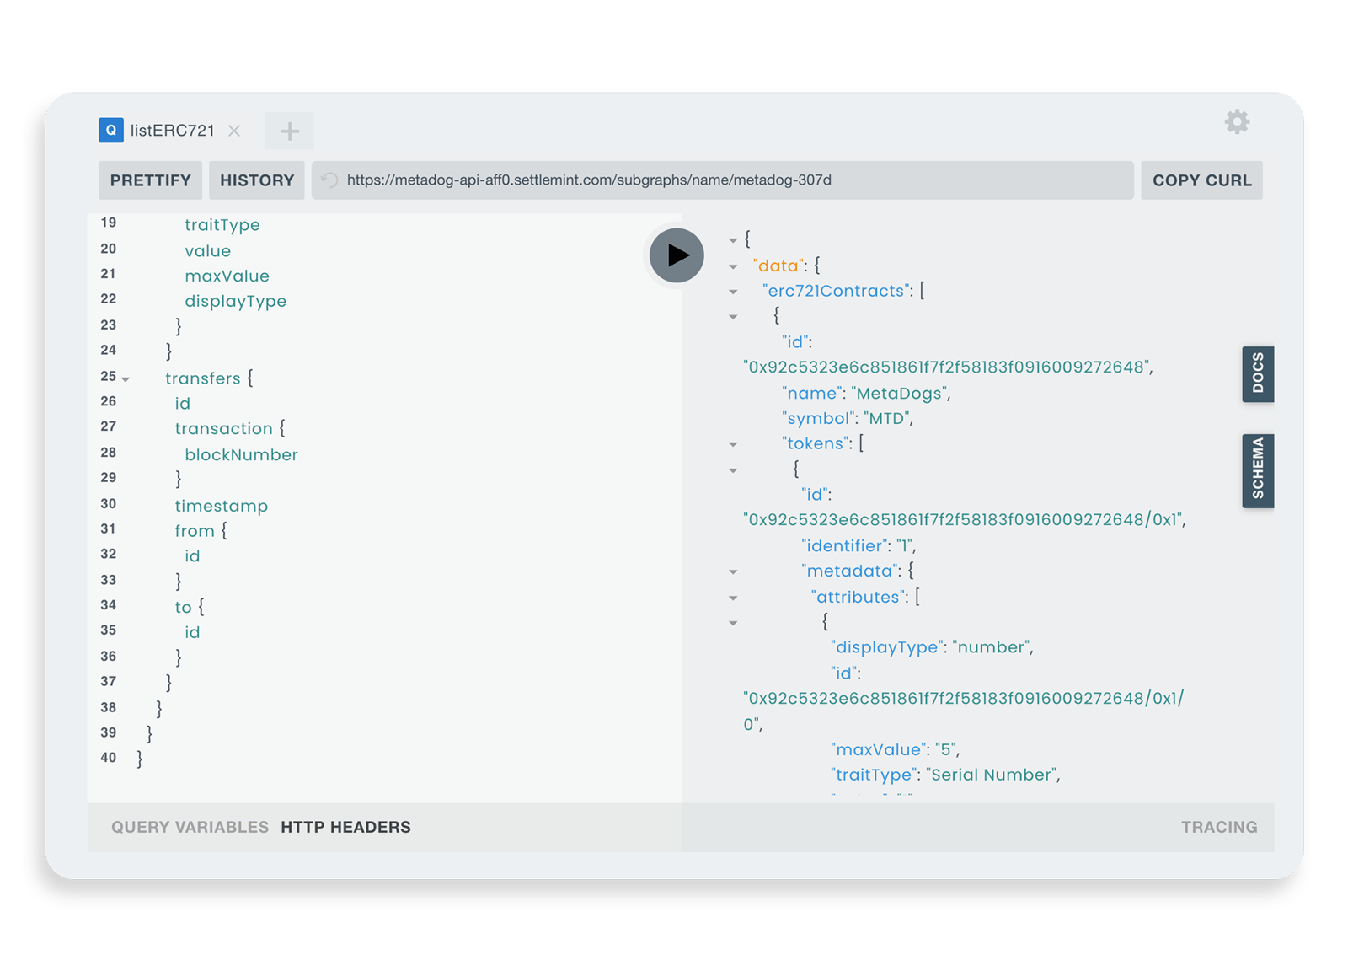Collapse the erc721Contracts array

733,291
